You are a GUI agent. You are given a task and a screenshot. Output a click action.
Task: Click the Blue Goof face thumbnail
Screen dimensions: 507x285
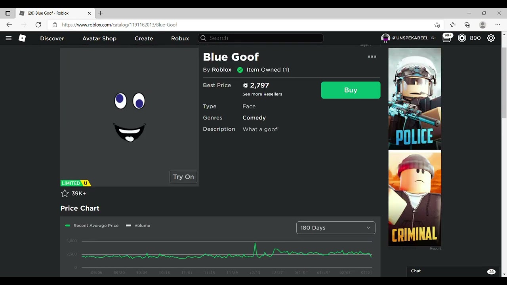(130, 117)
